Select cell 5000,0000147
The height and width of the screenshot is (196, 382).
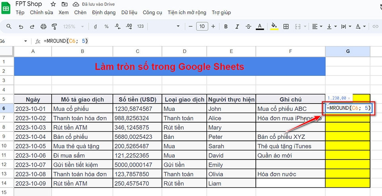point(137,165)
